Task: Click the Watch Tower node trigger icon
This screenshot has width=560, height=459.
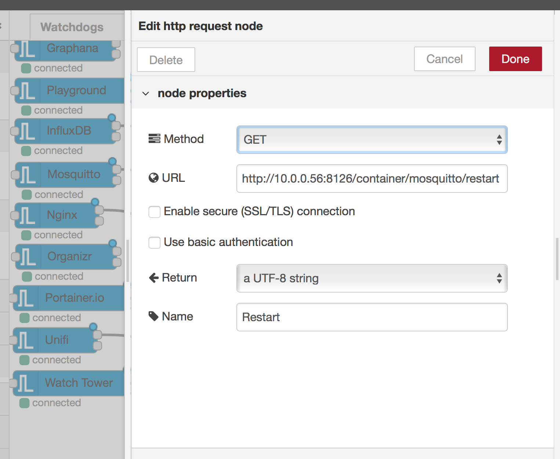Action: click(x=24, y=383)
